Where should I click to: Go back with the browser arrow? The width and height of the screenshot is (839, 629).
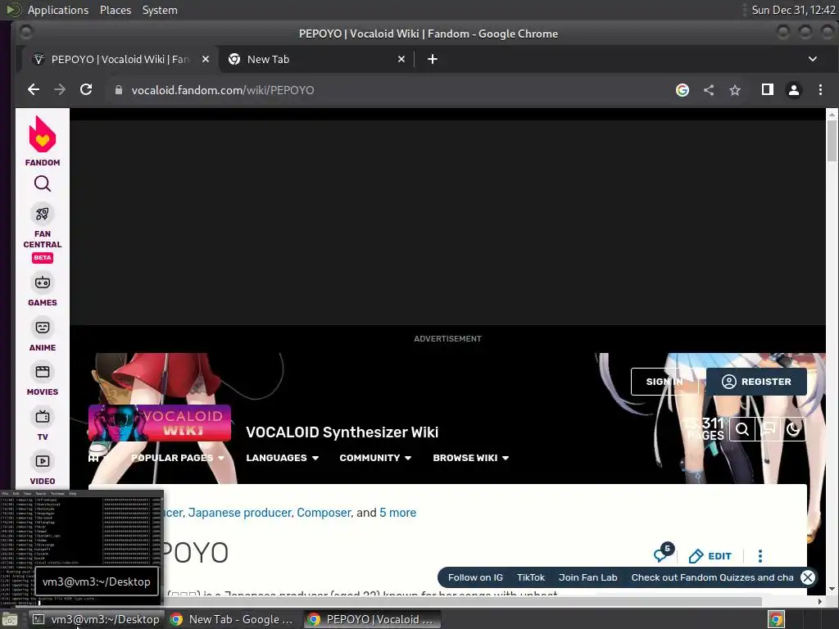[x=33, y=90]
